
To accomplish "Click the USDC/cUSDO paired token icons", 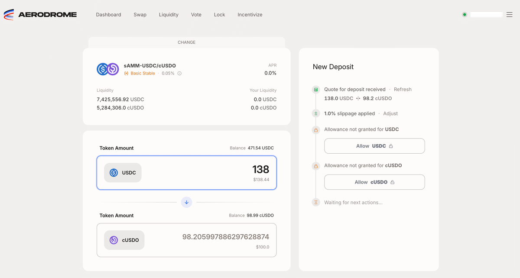I will [x=107, y=69].
